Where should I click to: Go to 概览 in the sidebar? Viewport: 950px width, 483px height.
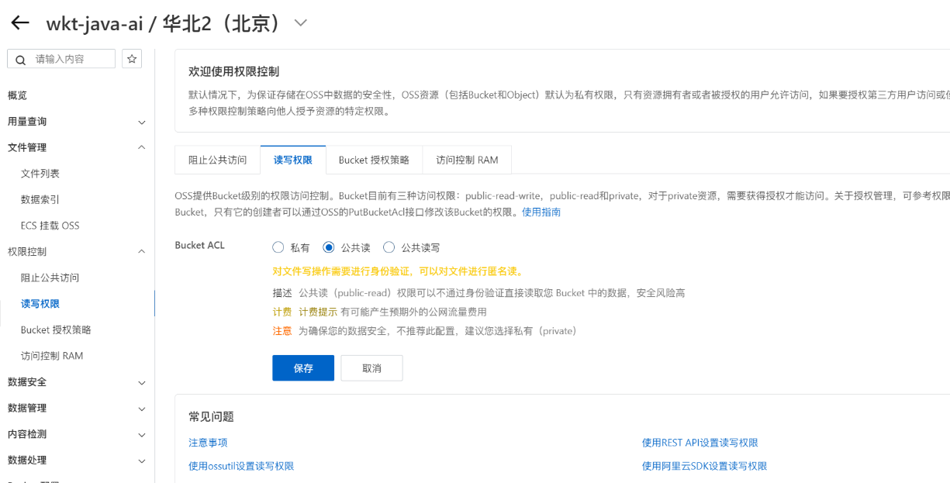(x=17, y=95)
